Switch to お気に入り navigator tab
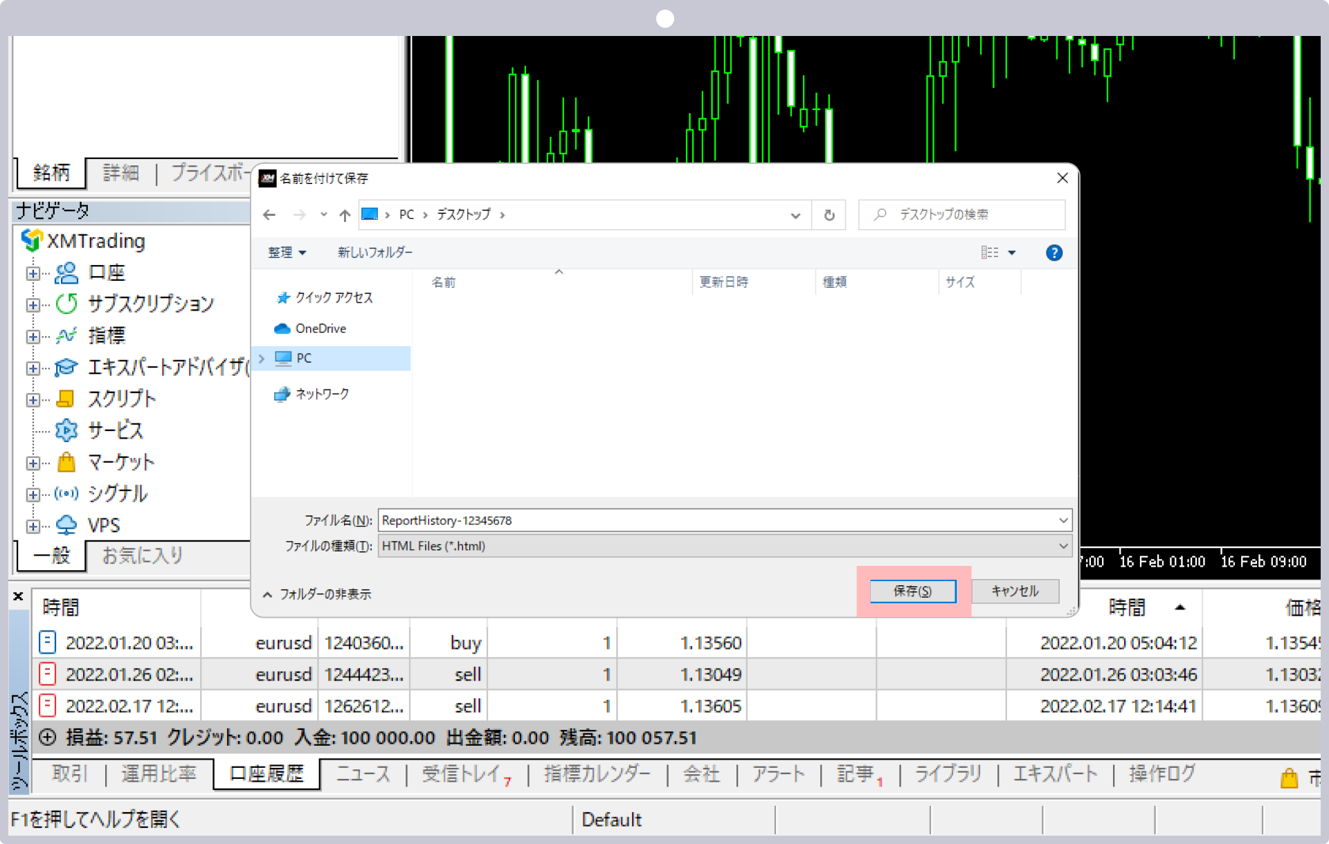1329x844 pixels. (x=143, y=555)
